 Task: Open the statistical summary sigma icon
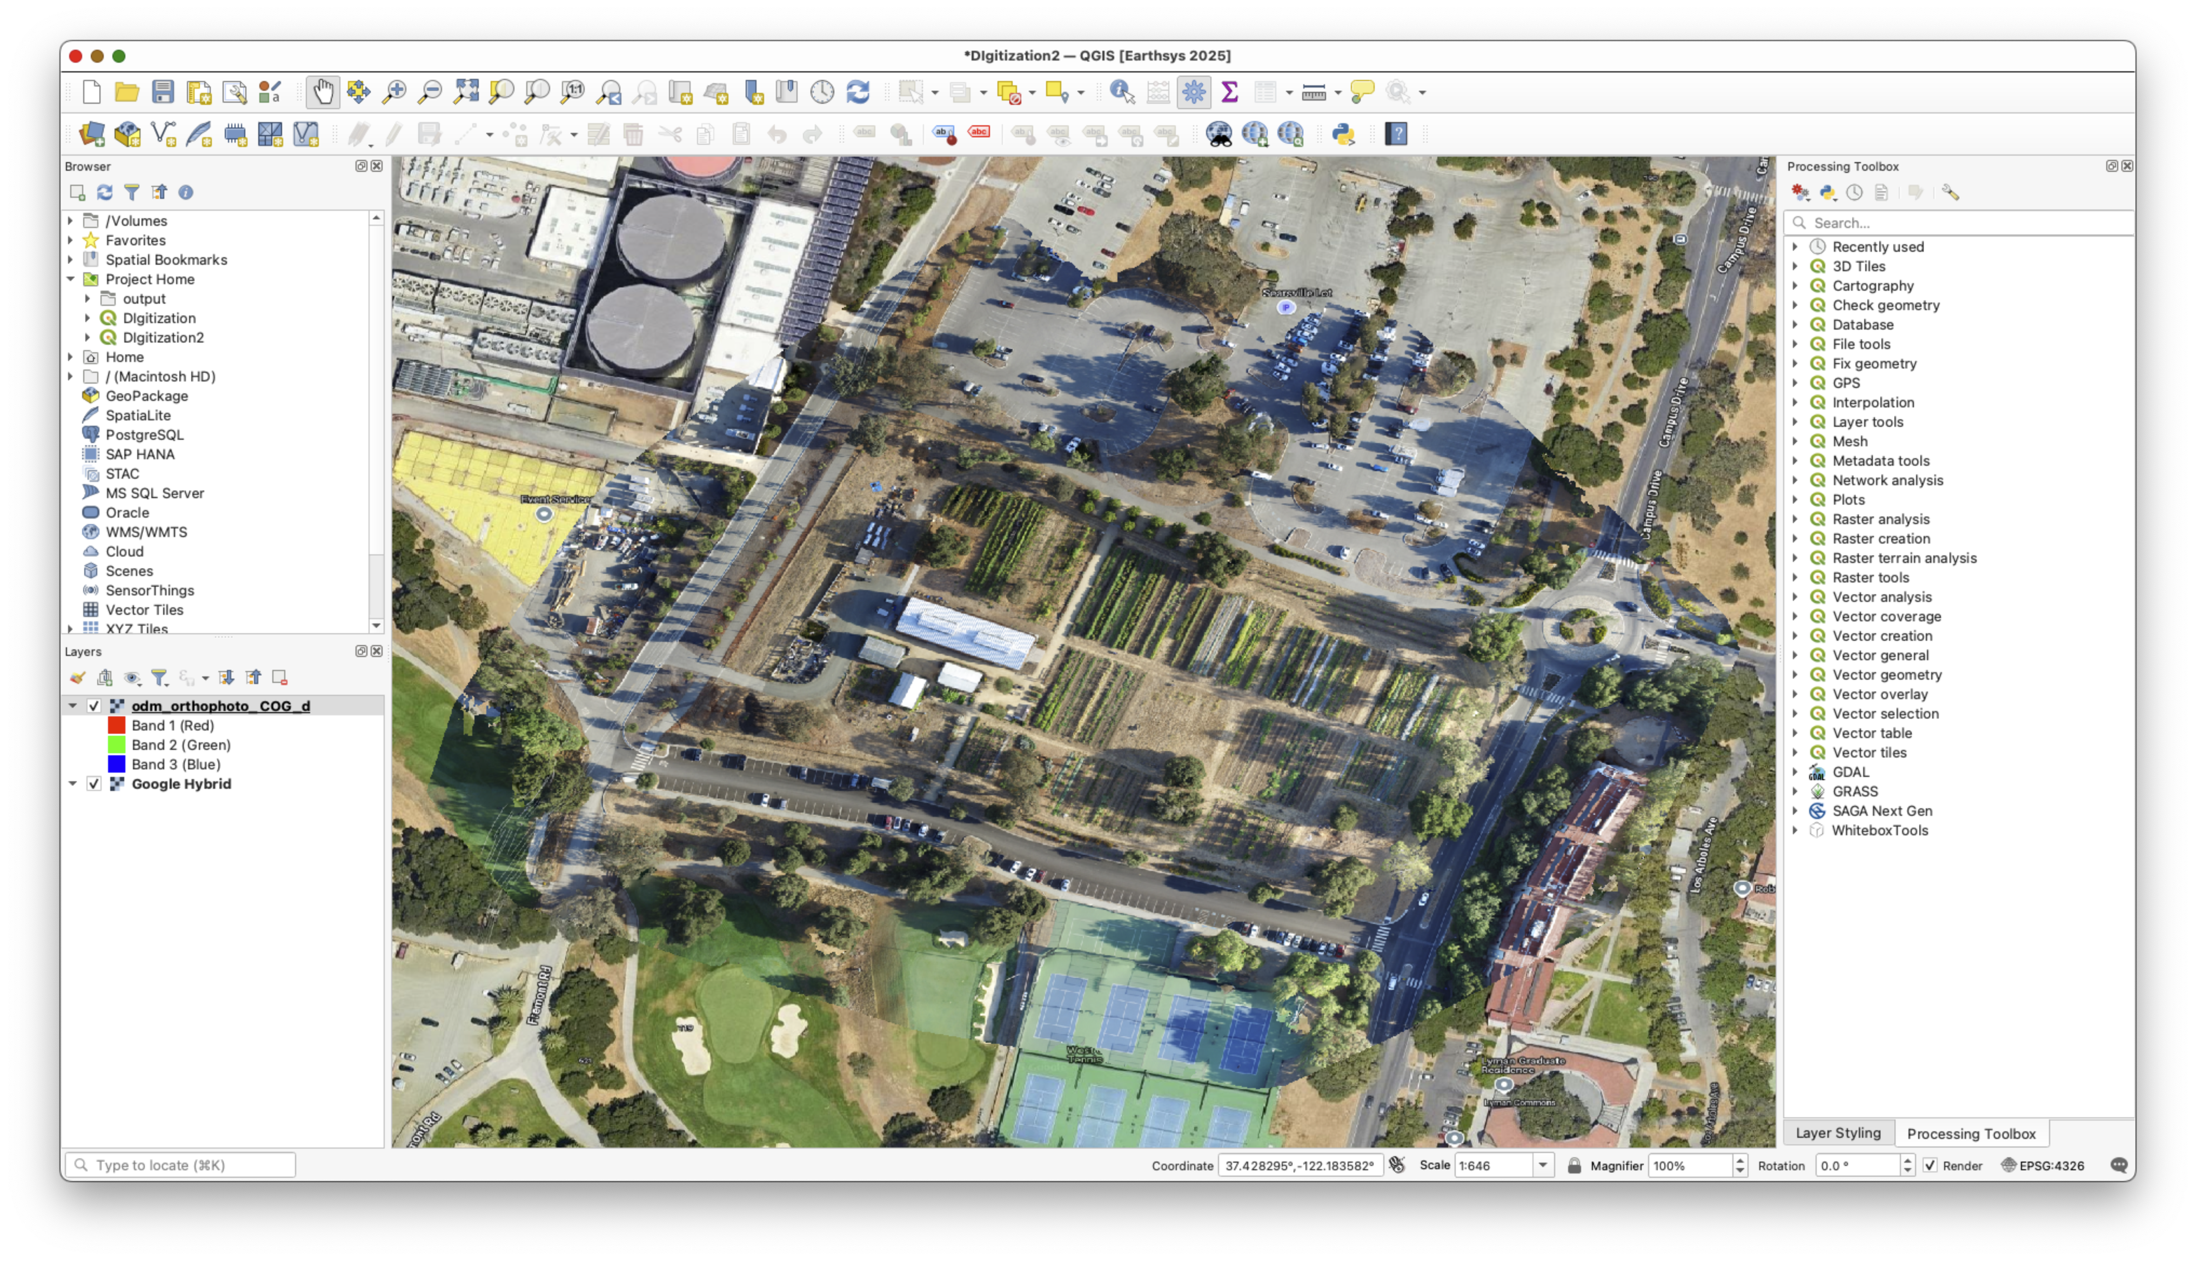[x=1229, y=92]
